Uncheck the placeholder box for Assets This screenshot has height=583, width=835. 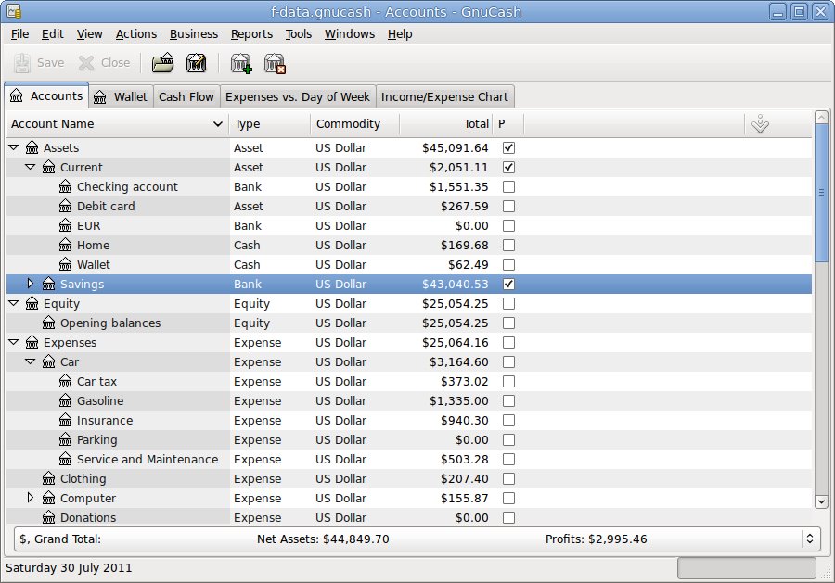(508, 148)
